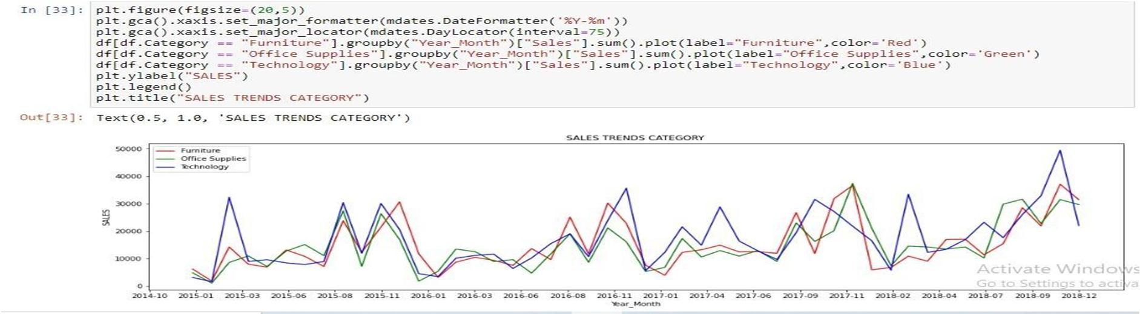
Task: Select the In [33] cell prompt
Action: 52,10
